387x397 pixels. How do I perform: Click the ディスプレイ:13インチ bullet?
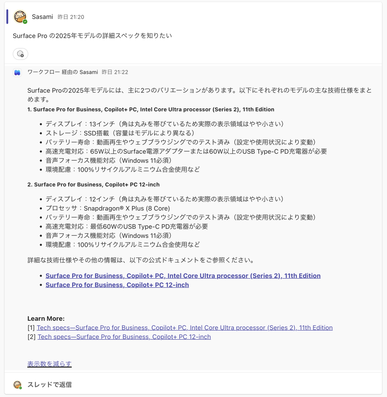[165, 124]
